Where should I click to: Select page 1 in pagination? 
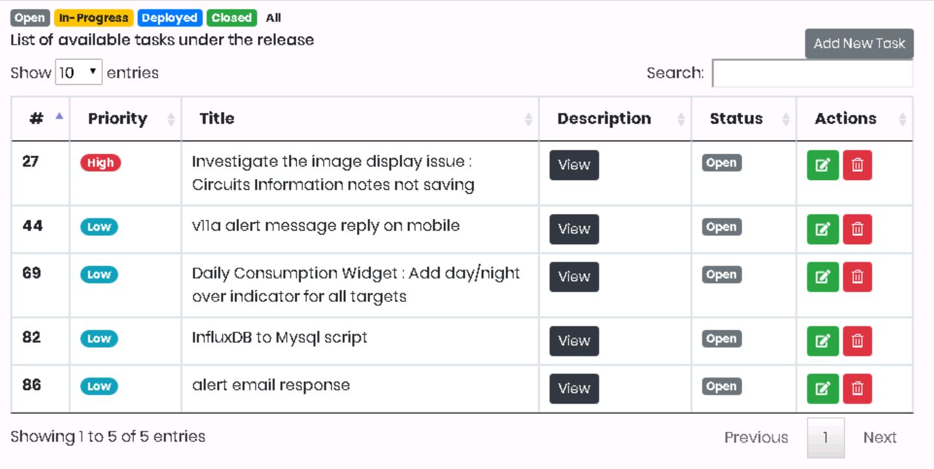pyautogui.click(x=825, y=437)
